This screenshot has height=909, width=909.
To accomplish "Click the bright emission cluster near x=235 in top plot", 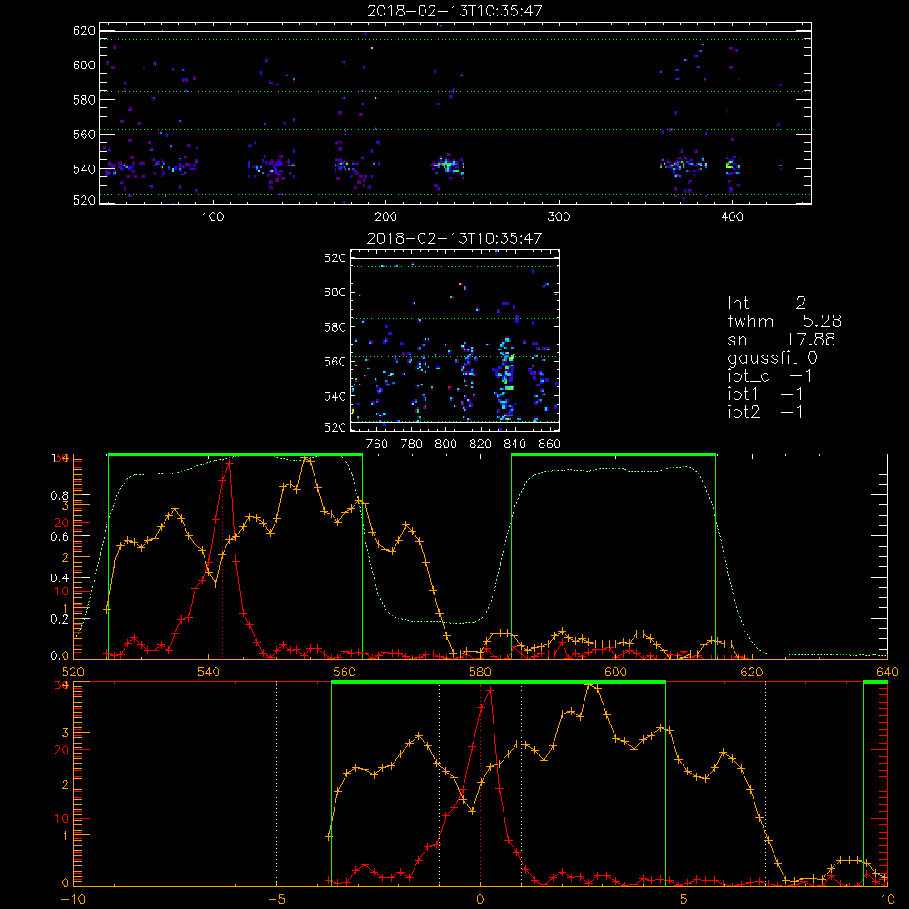I will coord(447,165).
